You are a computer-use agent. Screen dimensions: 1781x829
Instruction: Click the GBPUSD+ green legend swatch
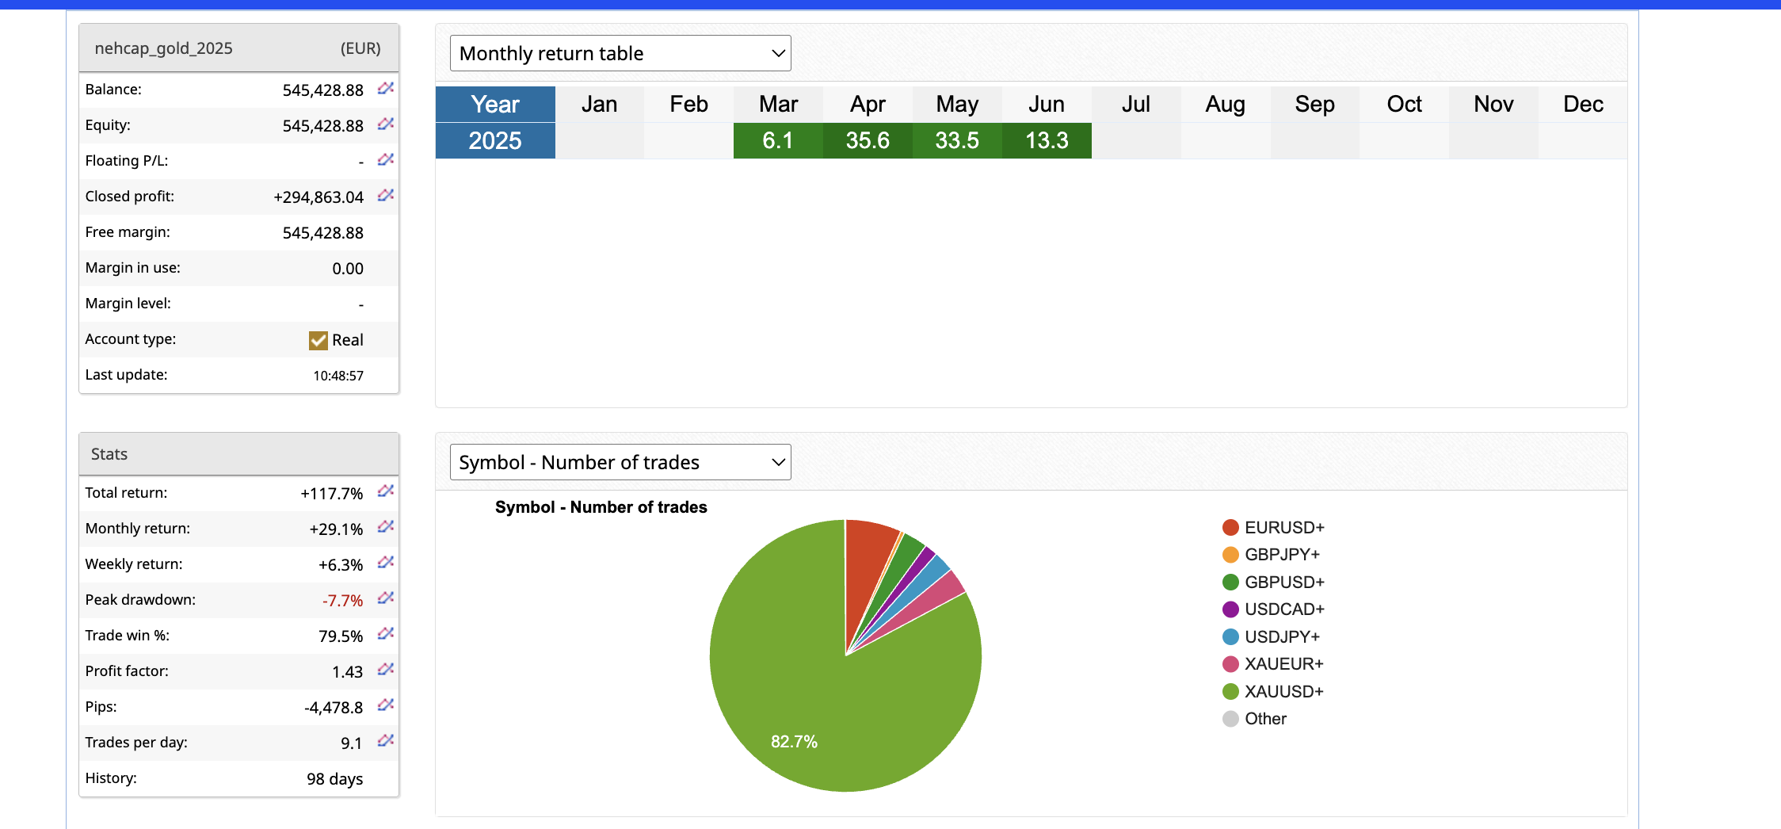click(x=1230, y=583)
